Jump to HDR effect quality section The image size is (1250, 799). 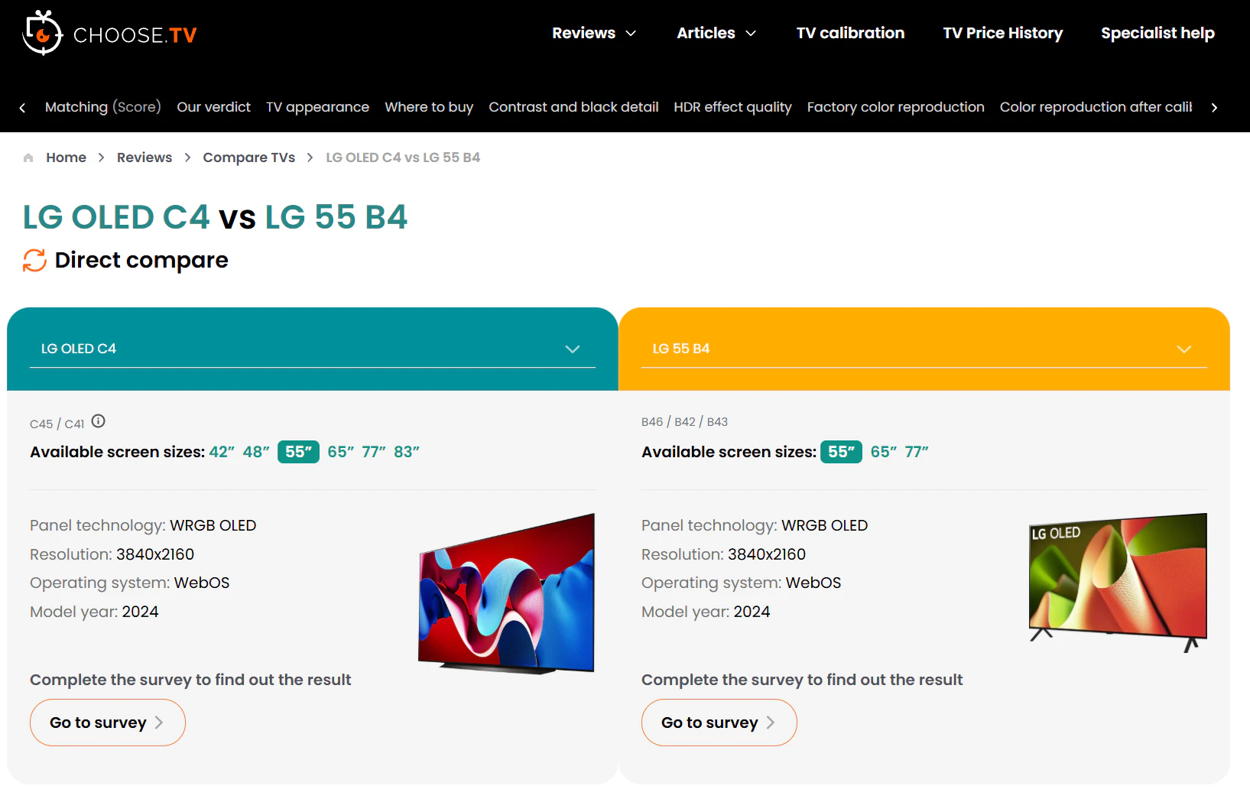point(732,107)
